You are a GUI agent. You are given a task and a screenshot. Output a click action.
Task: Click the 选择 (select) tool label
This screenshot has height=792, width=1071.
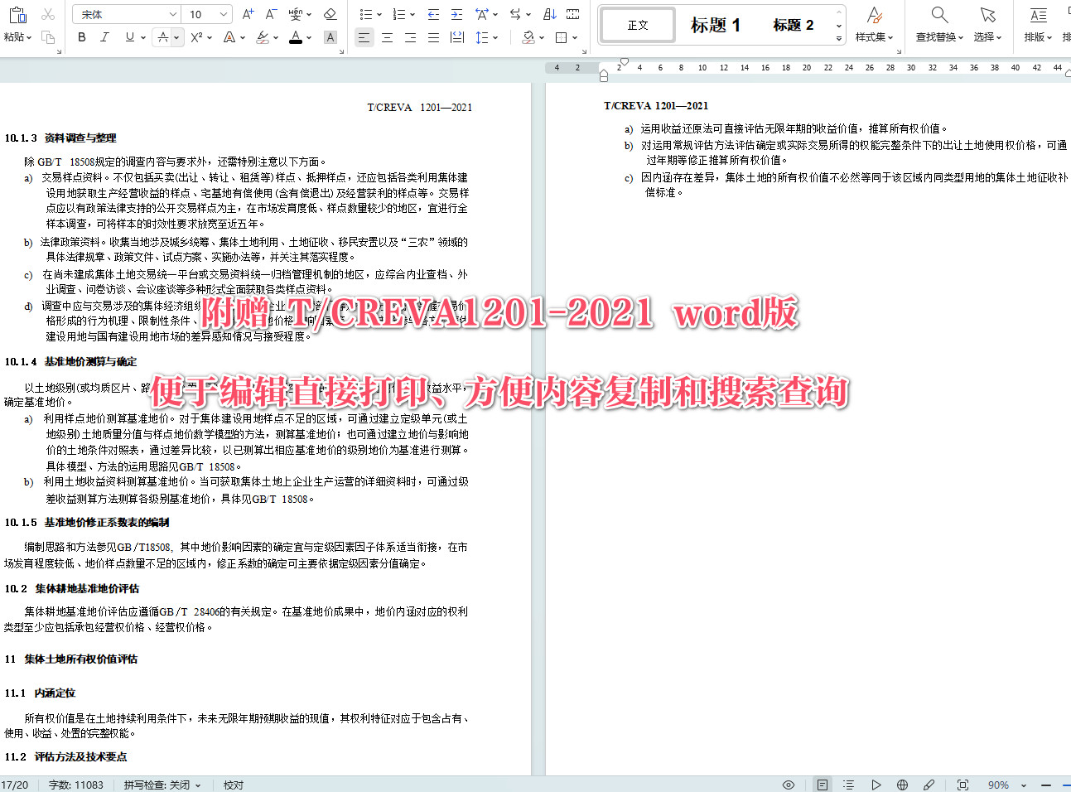(x=986, y=36)
